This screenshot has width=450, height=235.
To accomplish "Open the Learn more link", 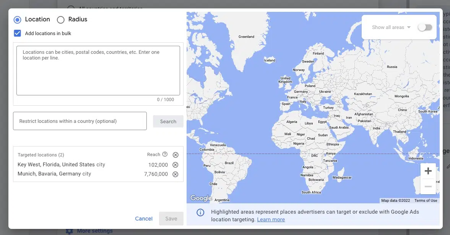I will pyautogui.click(x=271, y=219).
